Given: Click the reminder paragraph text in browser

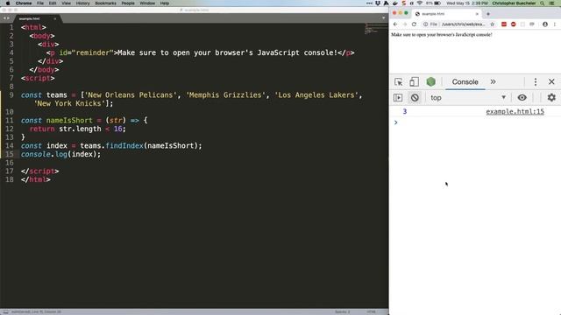Looking at the screenshot, I should click(442, 35).
